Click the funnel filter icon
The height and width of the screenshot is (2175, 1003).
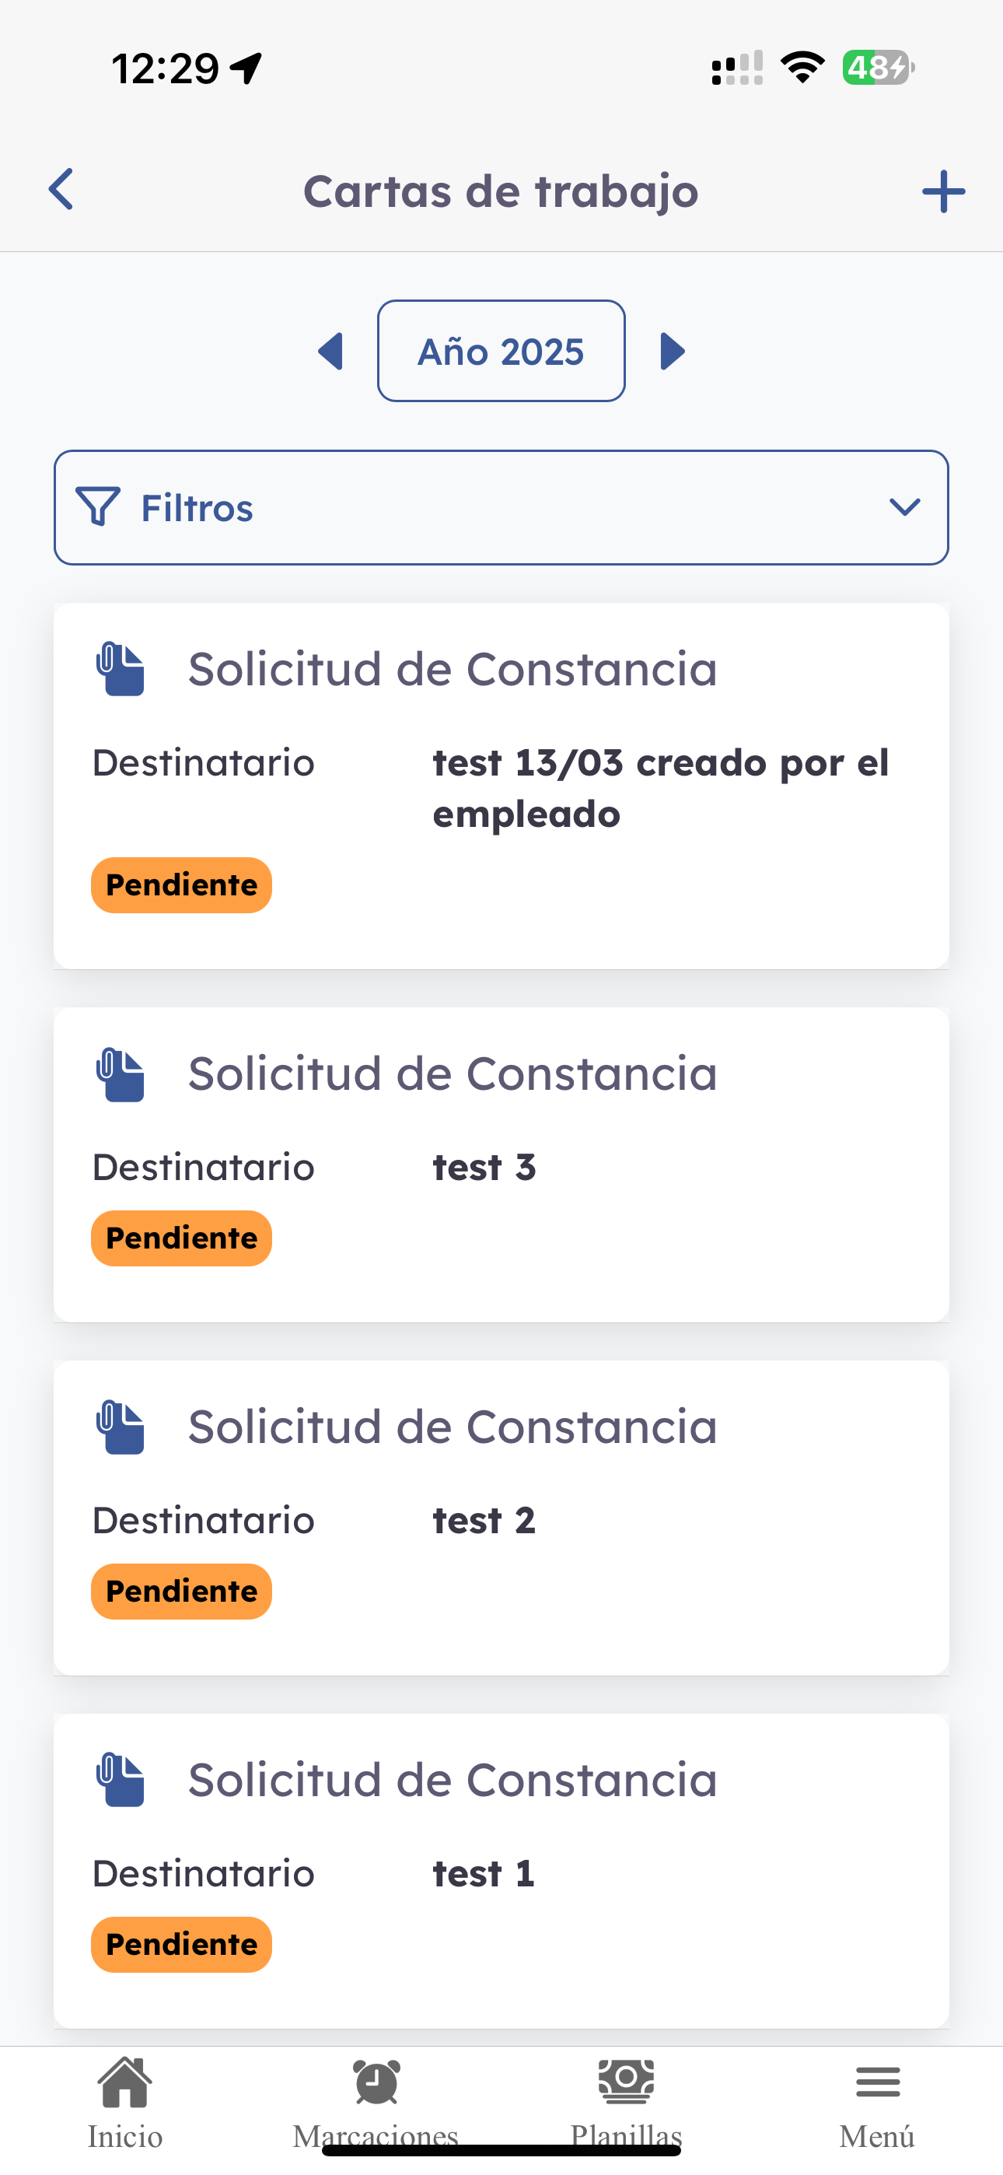(98, 506)
